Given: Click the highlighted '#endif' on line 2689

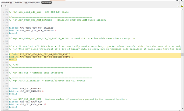Looking at the screenshot, I should tap(13, 60).
